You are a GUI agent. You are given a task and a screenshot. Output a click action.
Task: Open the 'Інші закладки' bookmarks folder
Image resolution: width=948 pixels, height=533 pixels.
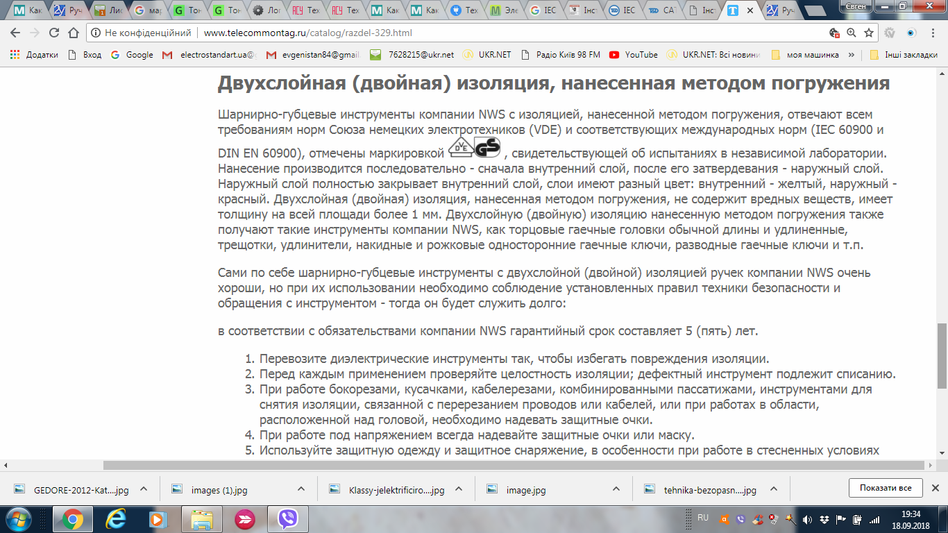903,55
